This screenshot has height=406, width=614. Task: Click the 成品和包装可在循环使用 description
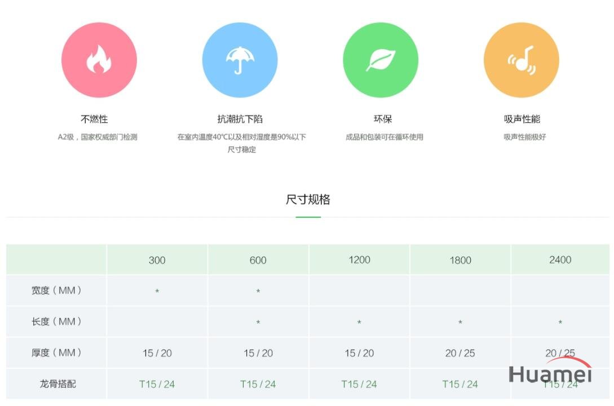tap(384, 137)
